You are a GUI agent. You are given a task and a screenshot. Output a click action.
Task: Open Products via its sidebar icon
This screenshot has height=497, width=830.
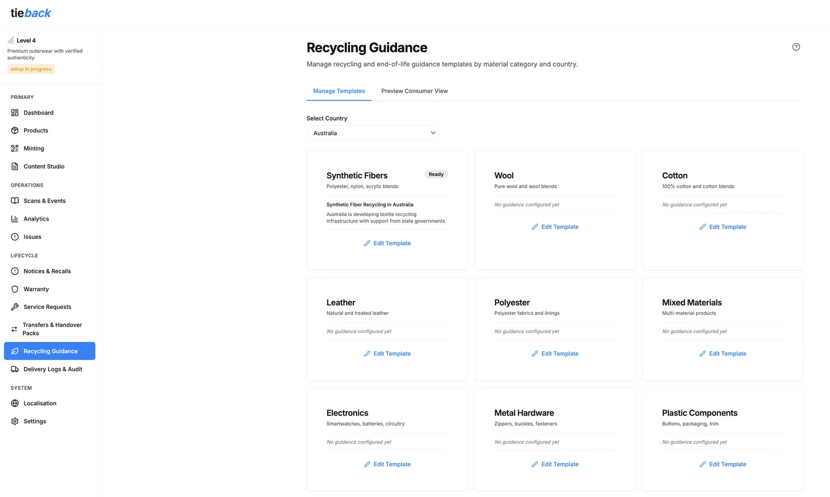click(15, 130)
